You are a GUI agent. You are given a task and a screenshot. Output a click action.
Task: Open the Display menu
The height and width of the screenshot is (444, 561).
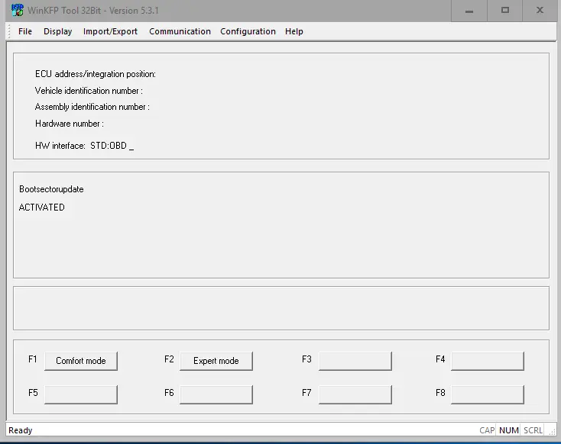coord(57,31)
